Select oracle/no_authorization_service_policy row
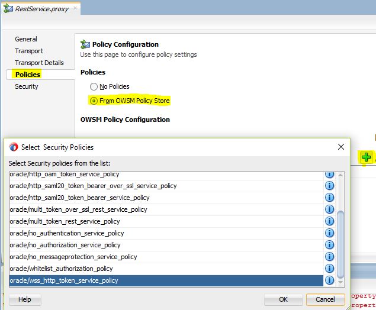Image resolution: width=376 pixels, height=310 pixels. [166, 245]
